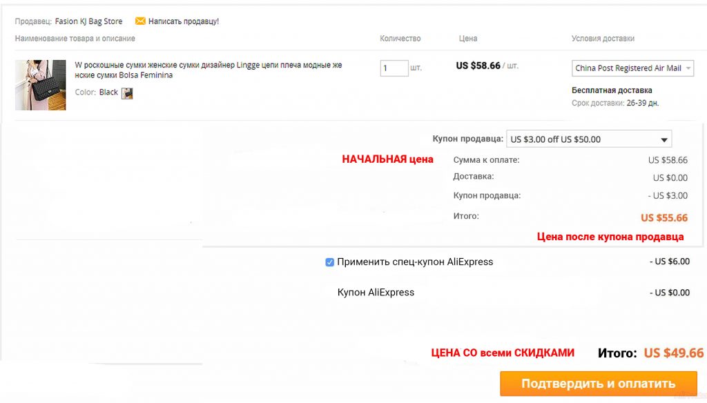Click the envelope message seller icon
The image size is (707, 403).
(x=140, y=21)
